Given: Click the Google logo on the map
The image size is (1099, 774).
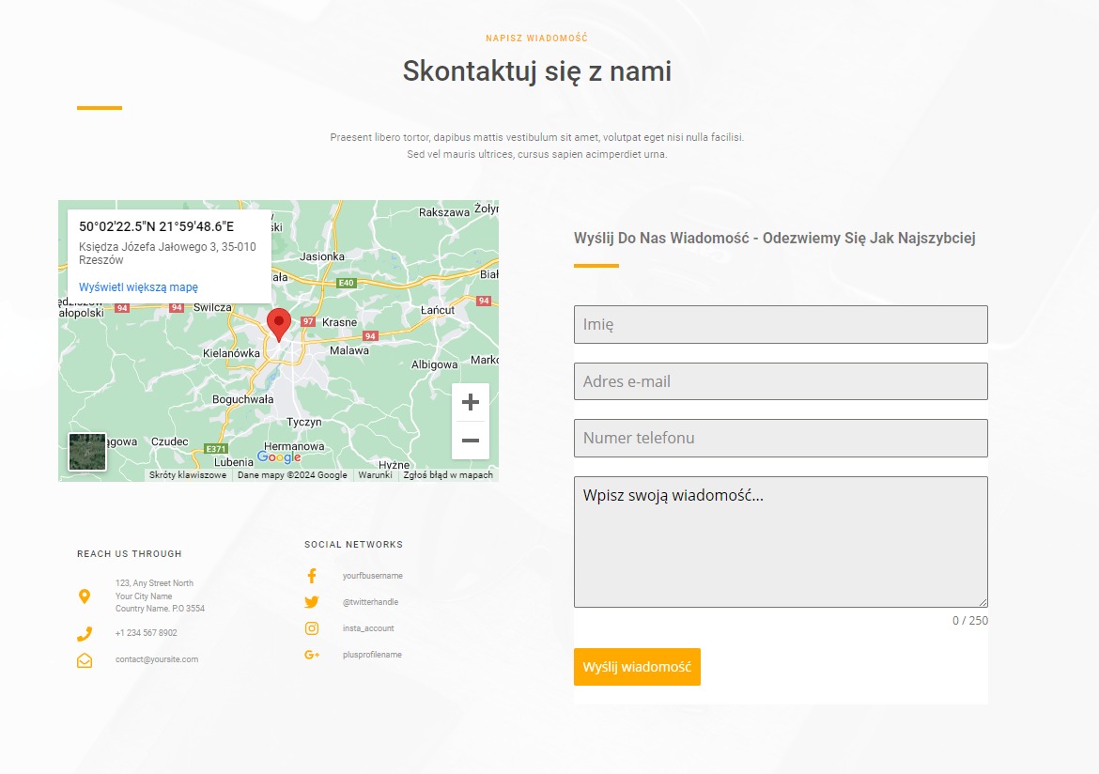Looking at the screenshot, I should (x=279, y=457).
